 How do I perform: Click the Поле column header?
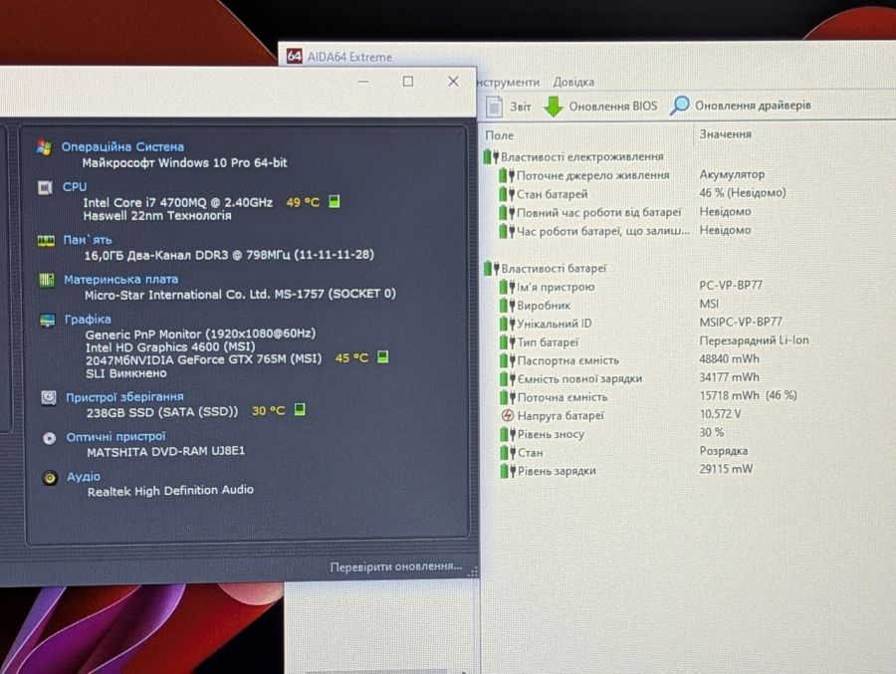point(500,135)
